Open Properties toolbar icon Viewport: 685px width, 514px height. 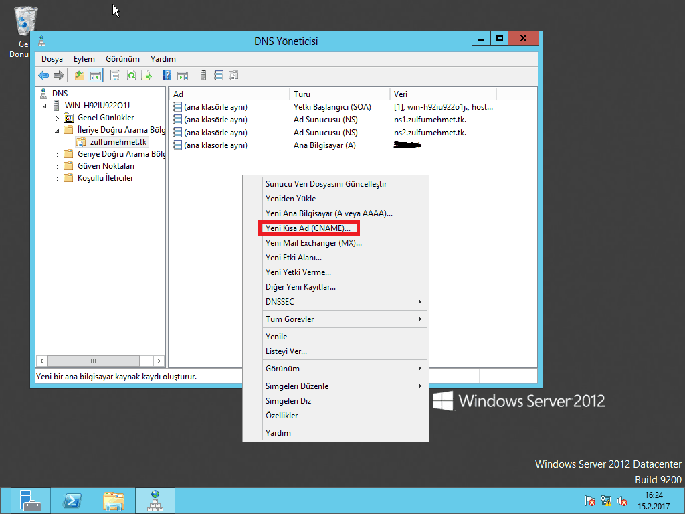pos(115,76)
